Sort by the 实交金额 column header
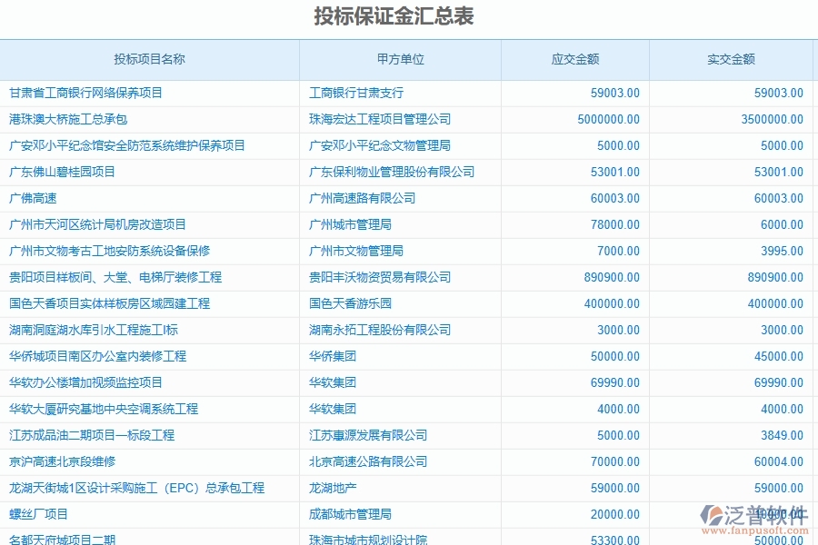This screenshot has height=545, width=818. point(733,59)
